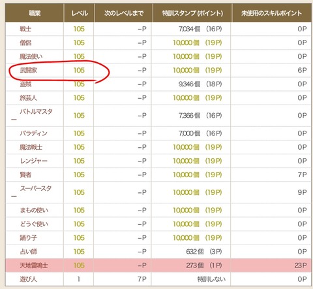This screenshot has width=313, height=289.
Task: Select the 盗賊 job name
Action: [25, 84]
